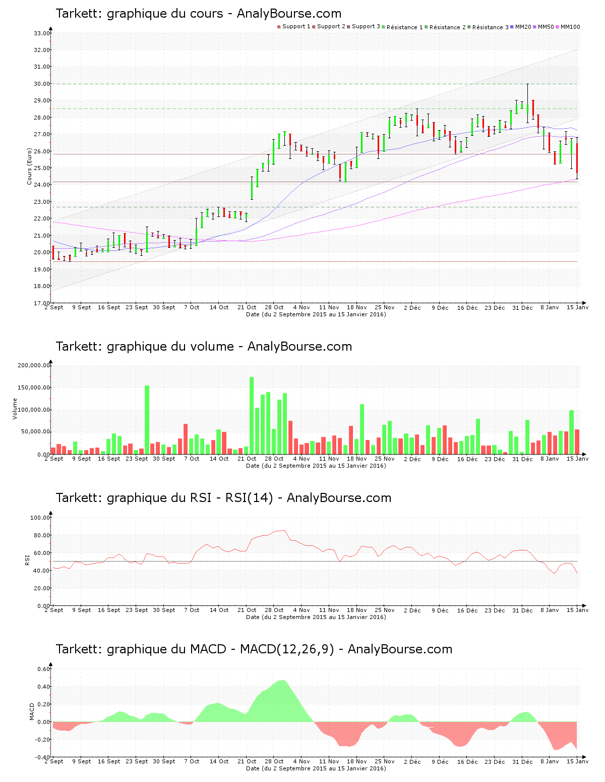
Task: Click the 50,000.00 volume axis label
Action: pos(35,432)
